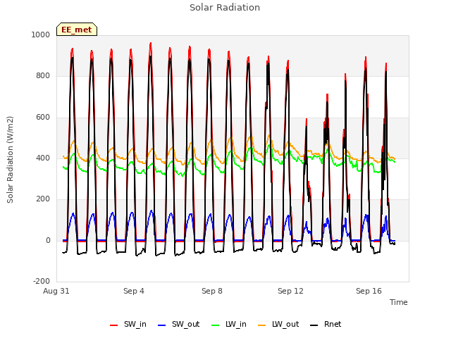Click the -200 y-axis tick label
The width and height of the screenshot is (451, 338).
click(42, 281)
